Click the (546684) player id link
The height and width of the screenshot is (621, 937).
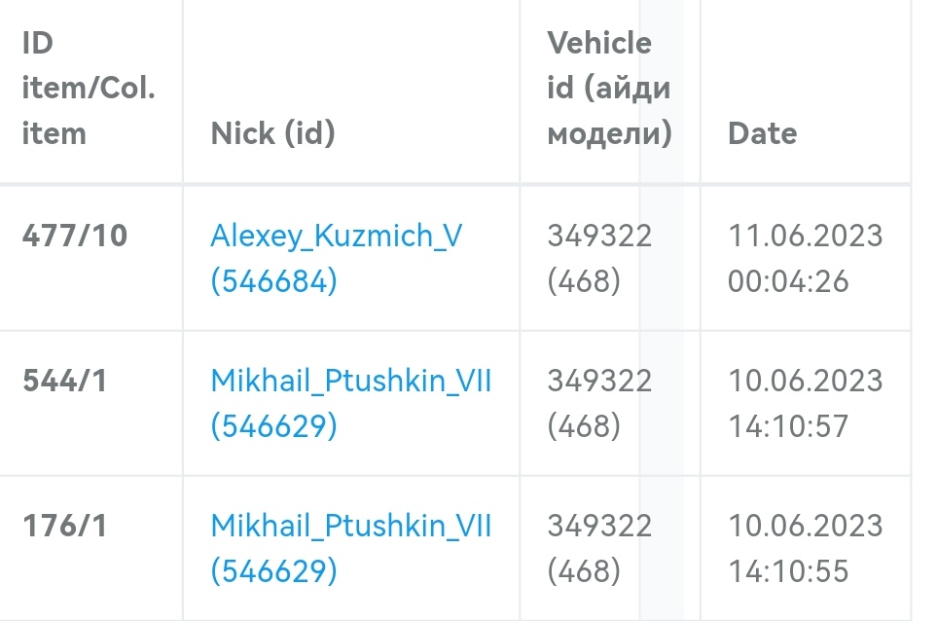click(273, 282)
